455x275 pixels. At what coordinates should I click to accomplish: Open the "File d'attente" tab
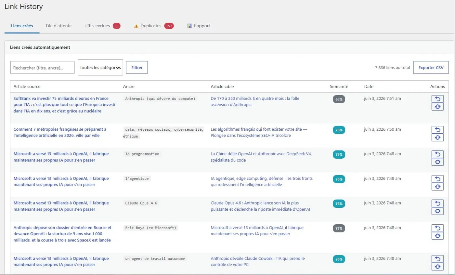coord(58,26)
